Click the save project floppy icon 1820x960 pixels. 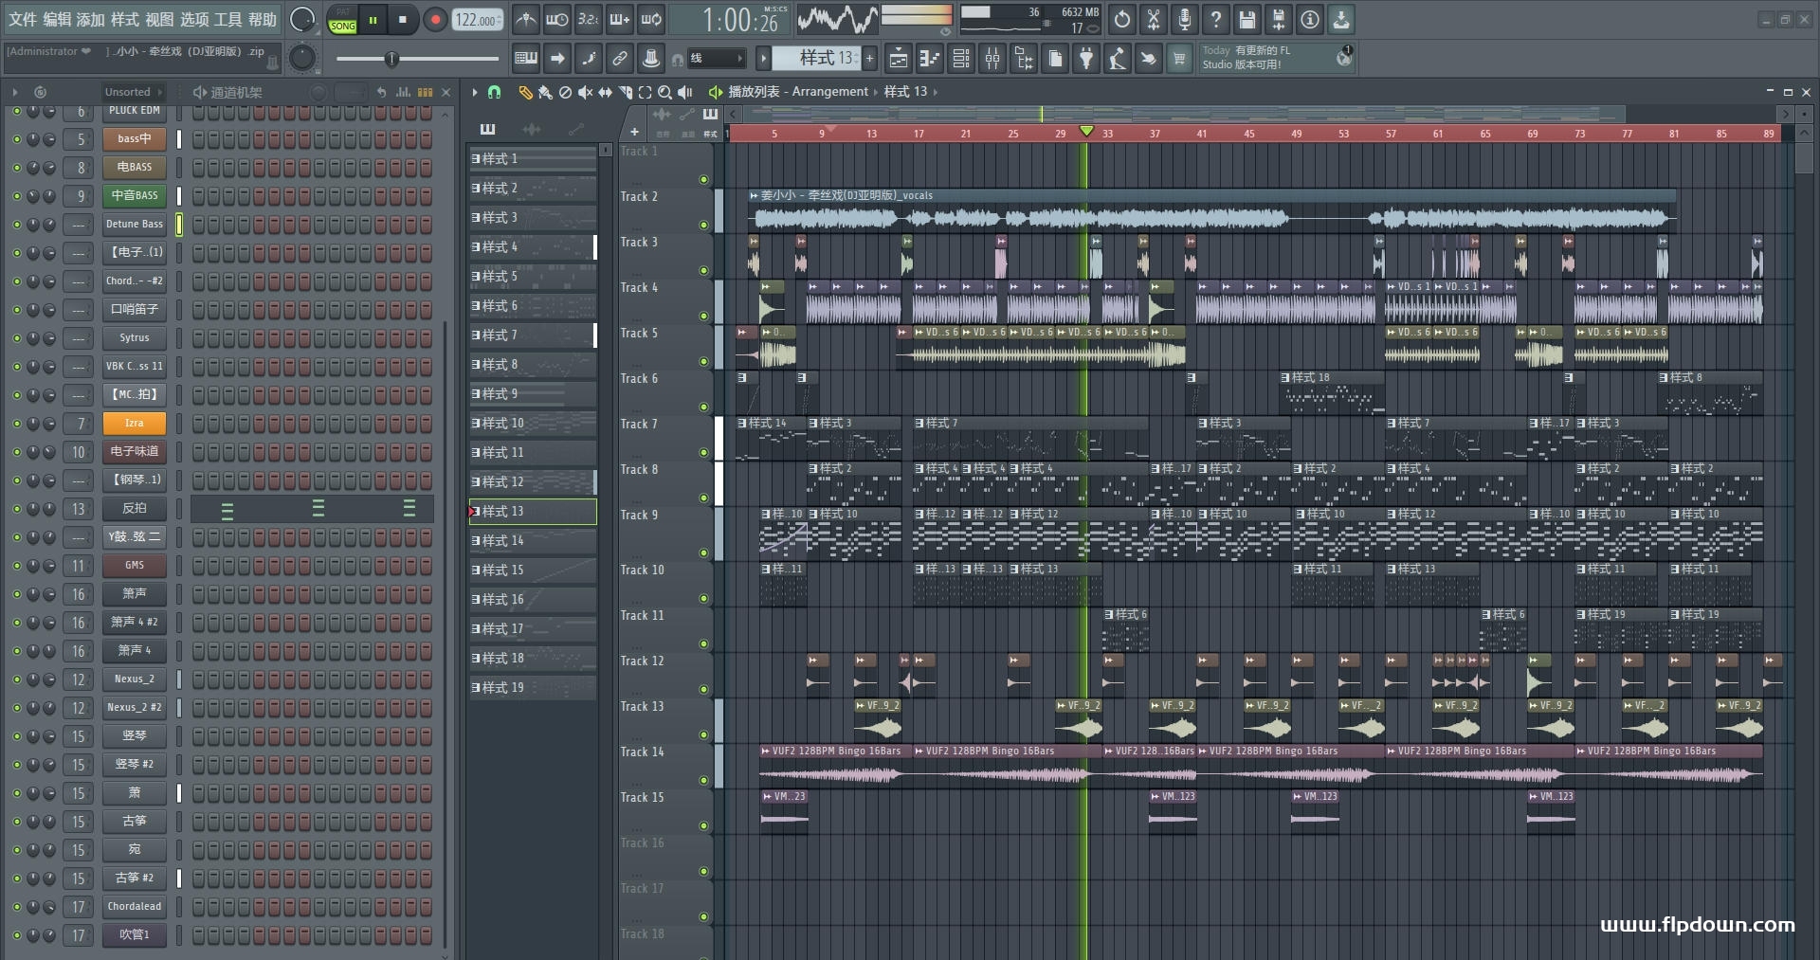[x=1247, y=20]
